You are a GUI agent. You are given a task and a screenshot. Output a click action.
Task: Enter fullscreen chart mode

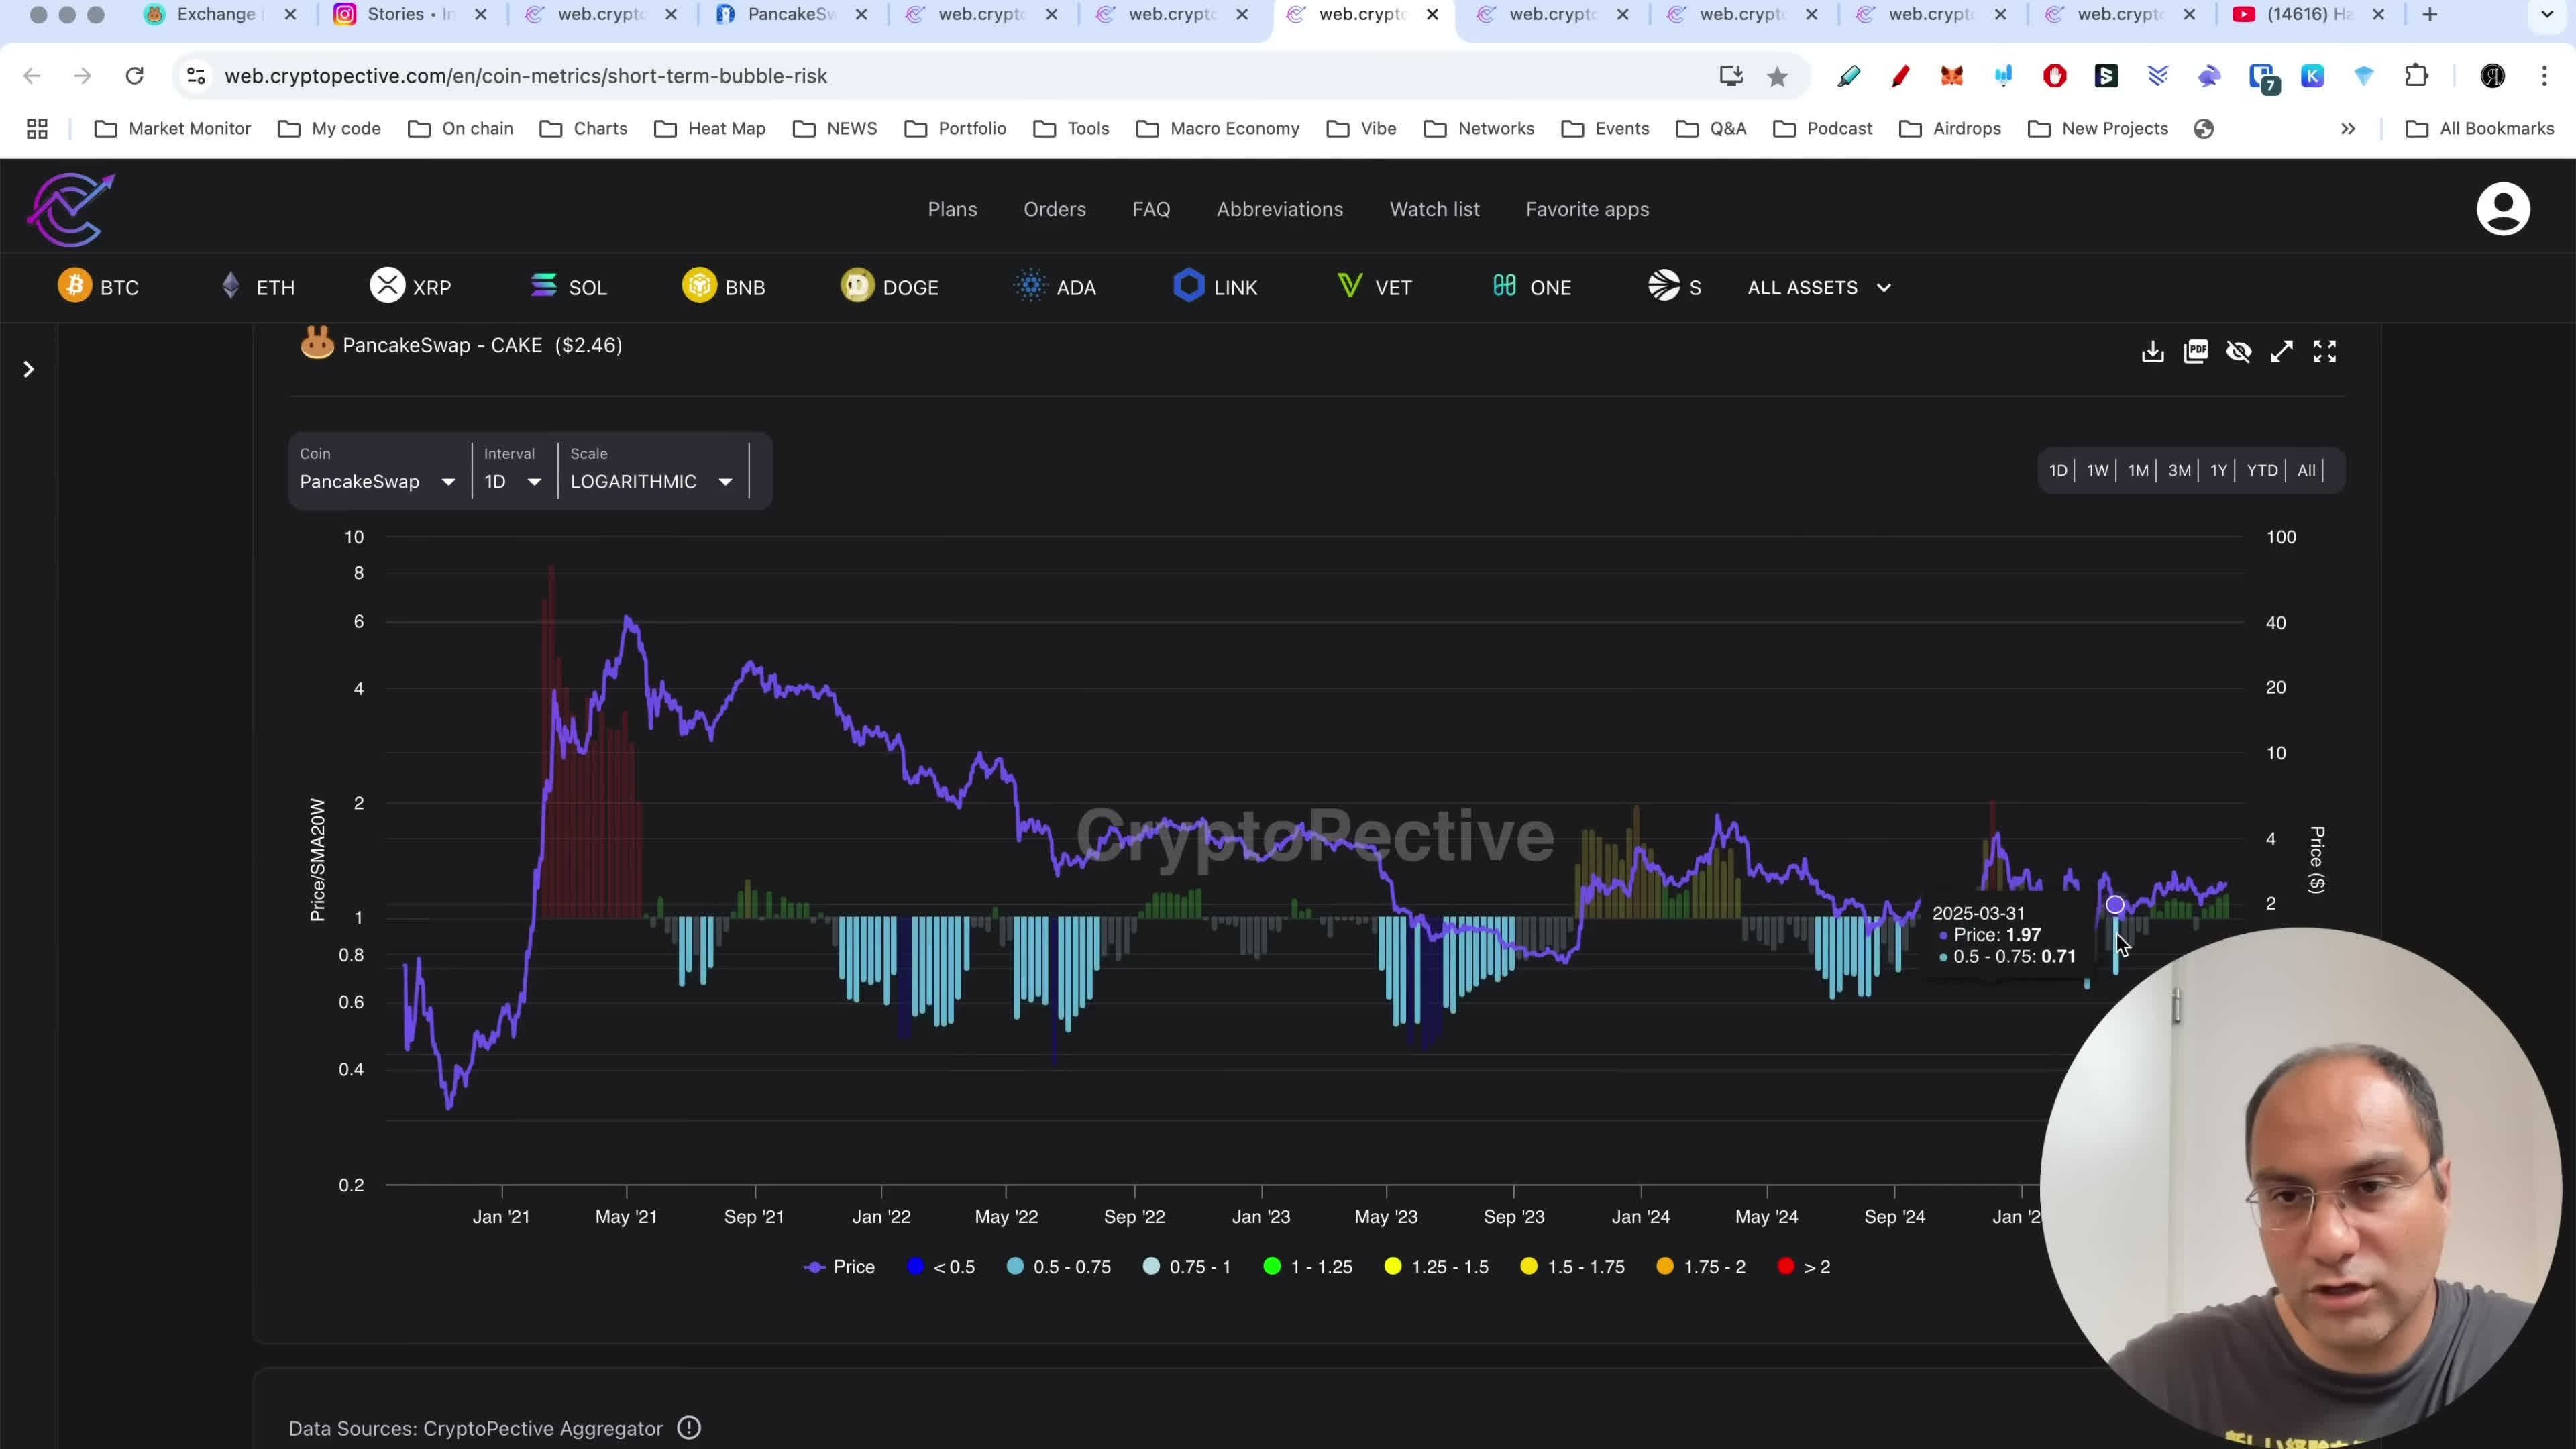point(2324,352)
